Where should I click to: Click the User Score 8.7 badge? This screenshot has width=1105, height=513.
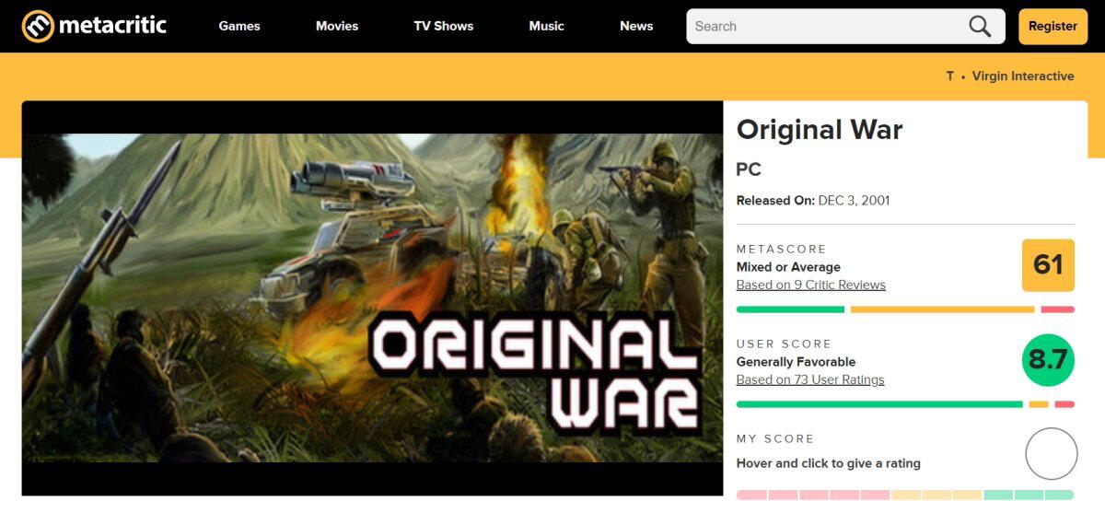[x=1048, y=360]
